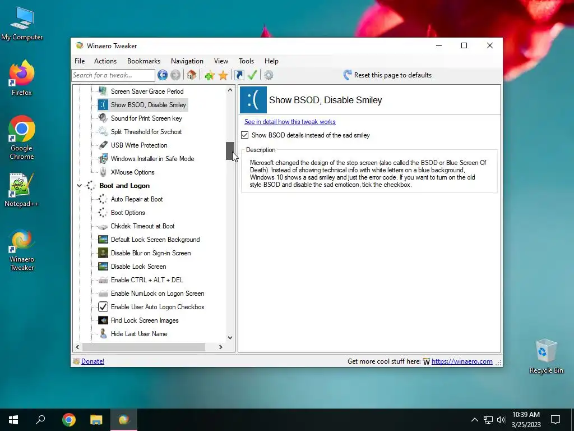574x431 pixels.
Task: Click the Find Lock Screen Images icon
Action: click(103, 320)
